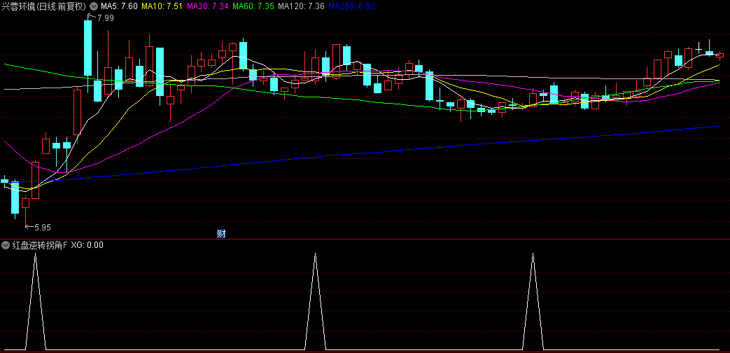Click the middle signal spike in the indicator panel
This screenshot has height=353, width=730.
pos(315,301)
